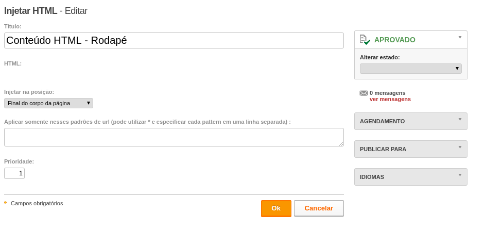This screenshot has width=502, height=229.
Task: Focus the Título text field
Action: click(174, 40)
